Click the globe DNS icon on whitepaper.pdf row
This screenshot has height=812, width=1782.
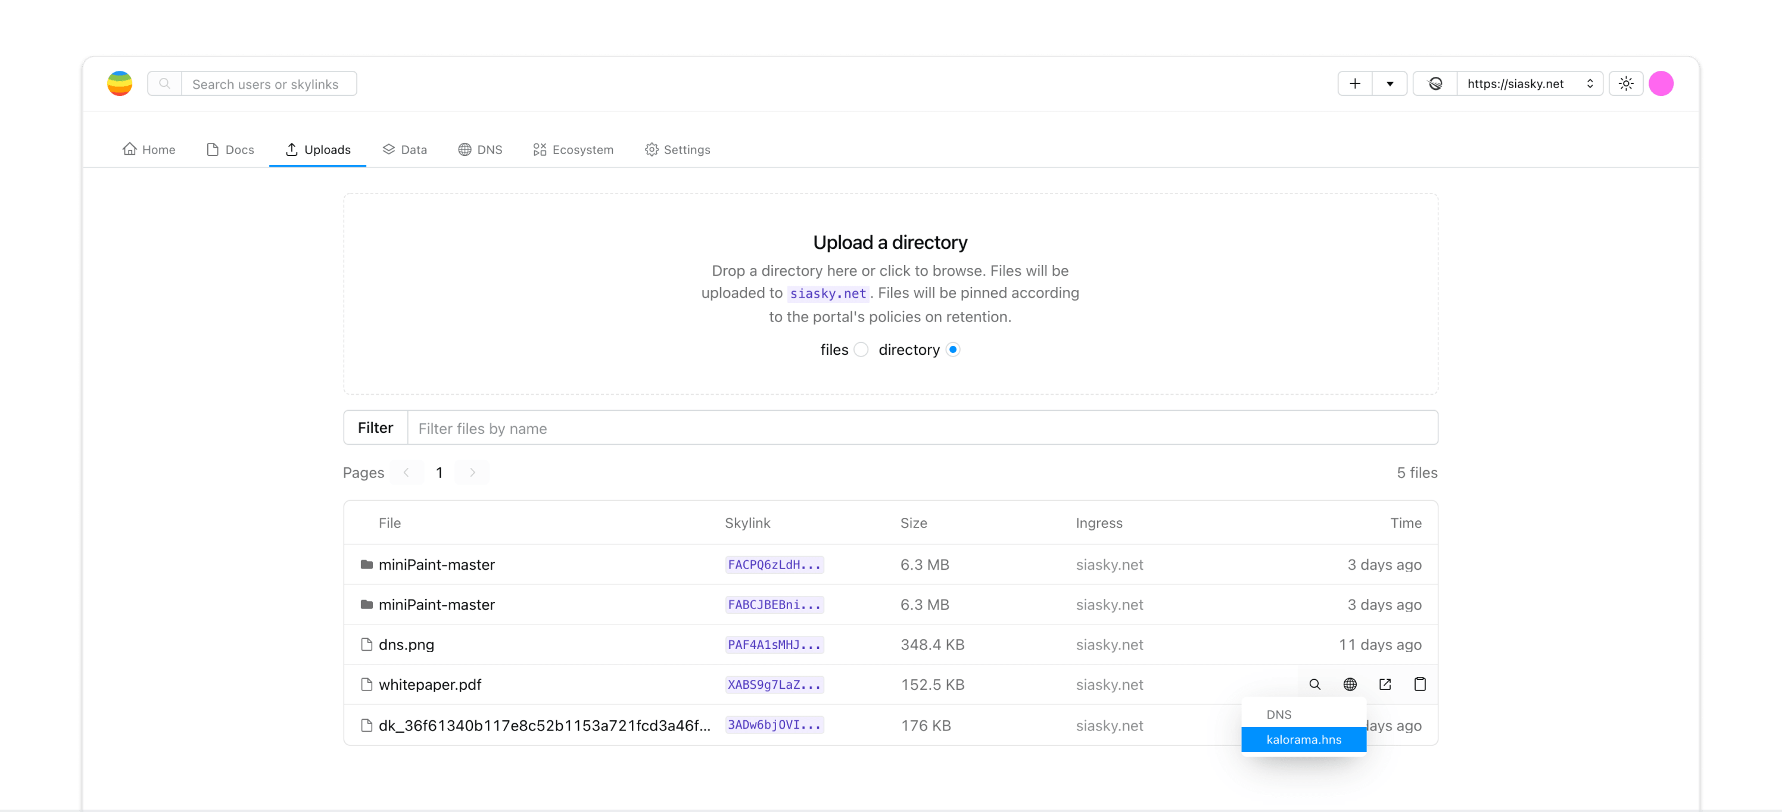pyautogui.click(x=1350, y=684)
